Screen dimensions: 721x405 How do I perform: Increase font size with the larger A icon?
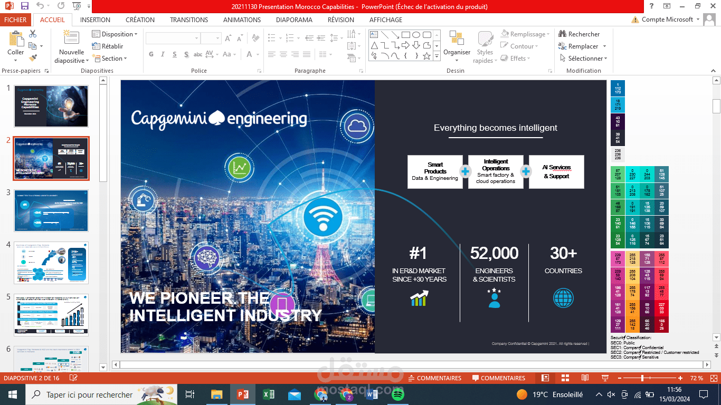228,38
